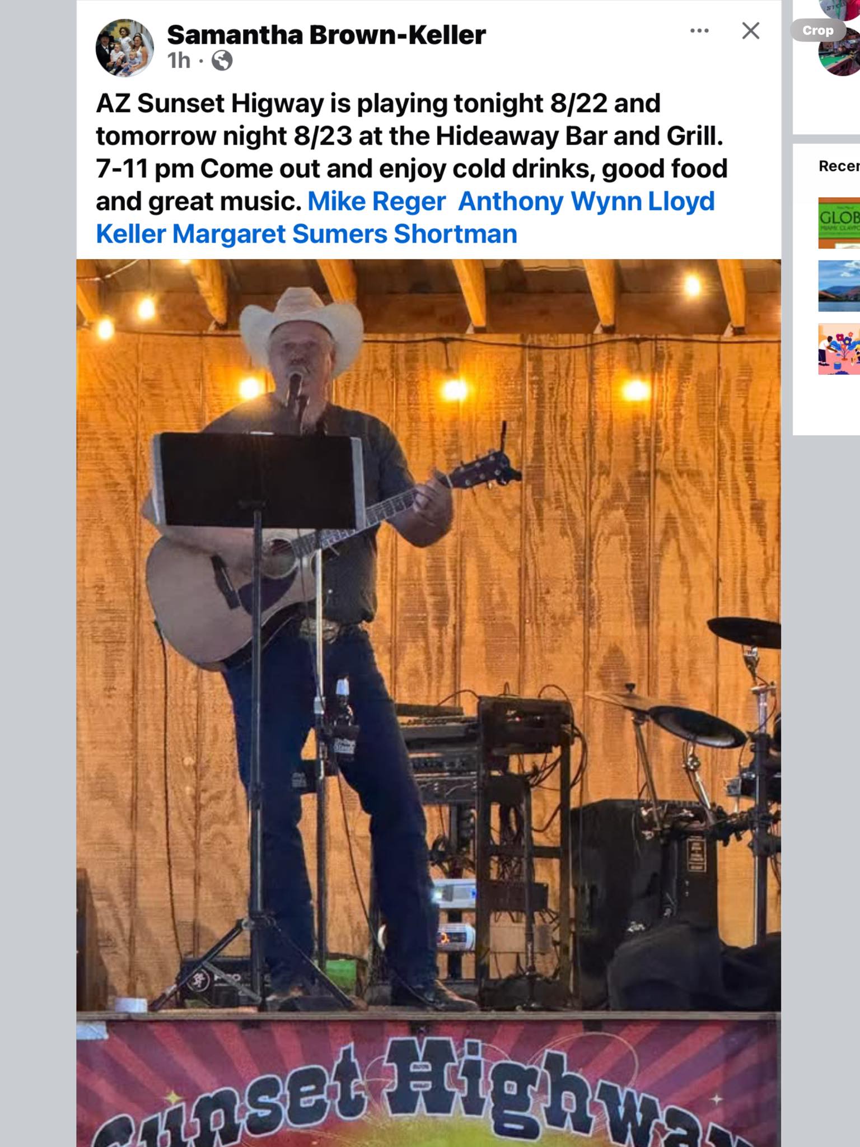The width and height of the screenshot is (860, 1147).
Task: Click the Crop button
Action: coord(818,30)
